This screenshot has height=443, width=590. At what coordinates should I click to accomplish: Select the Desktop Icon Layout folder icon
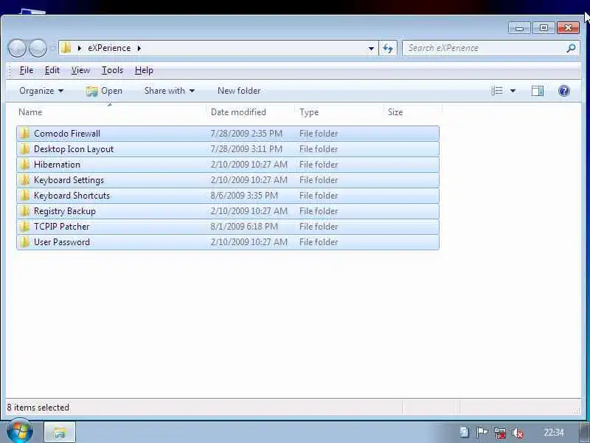pyautogui.click(x=25, y=149)
